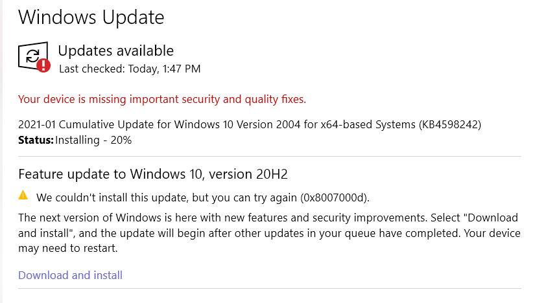Click the Installing - 20% progress text

point(93,140)
